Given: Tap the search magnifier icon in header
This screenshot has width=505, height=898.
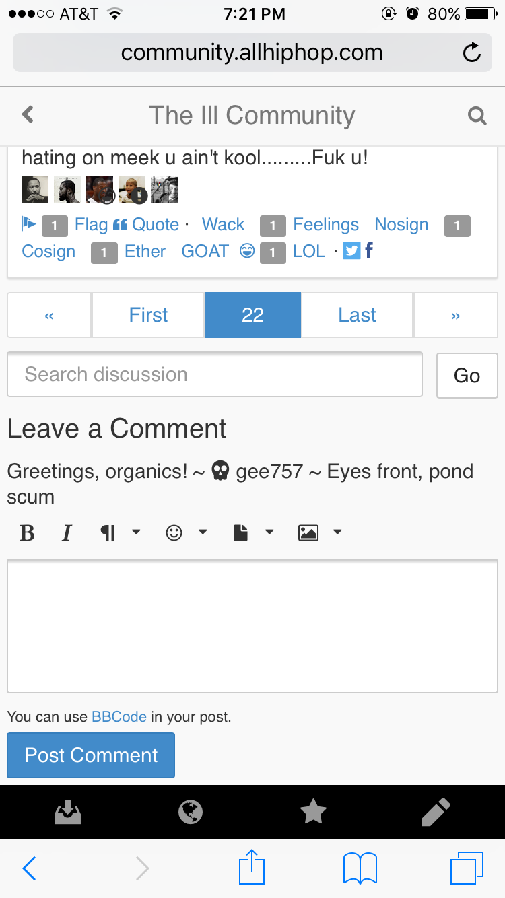Looking at the screenshot, I should (x=477, y=116).
